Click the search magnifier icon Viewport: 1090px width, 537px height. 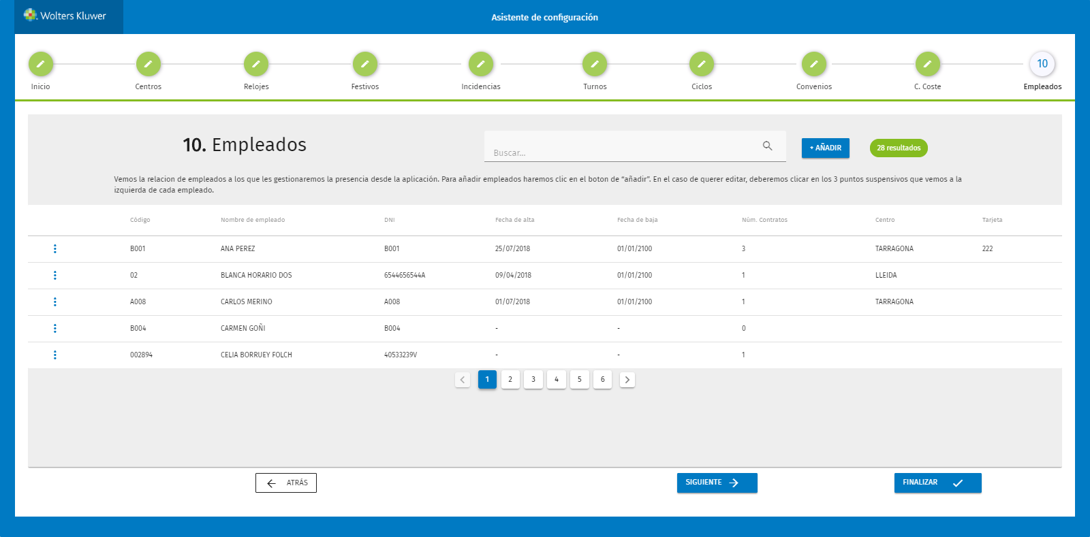point(768,146)
